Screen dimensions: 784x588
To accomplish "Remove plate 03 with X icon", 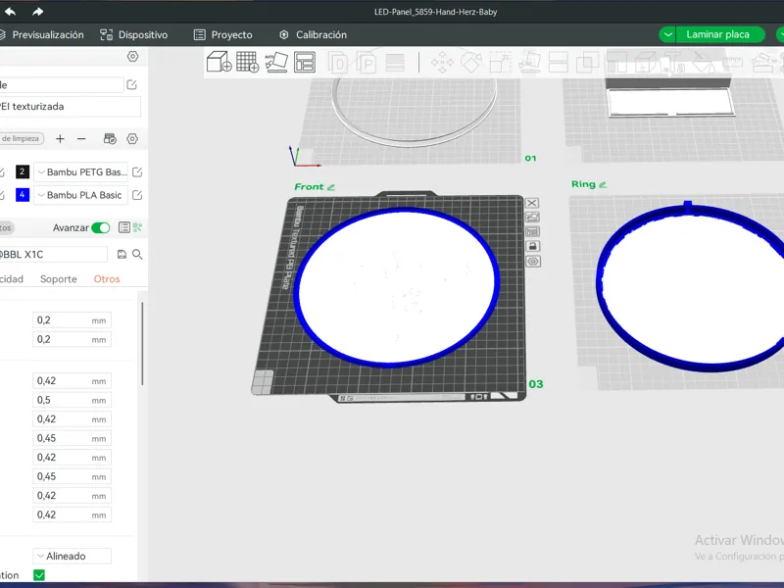I will [x=532, y=203].
